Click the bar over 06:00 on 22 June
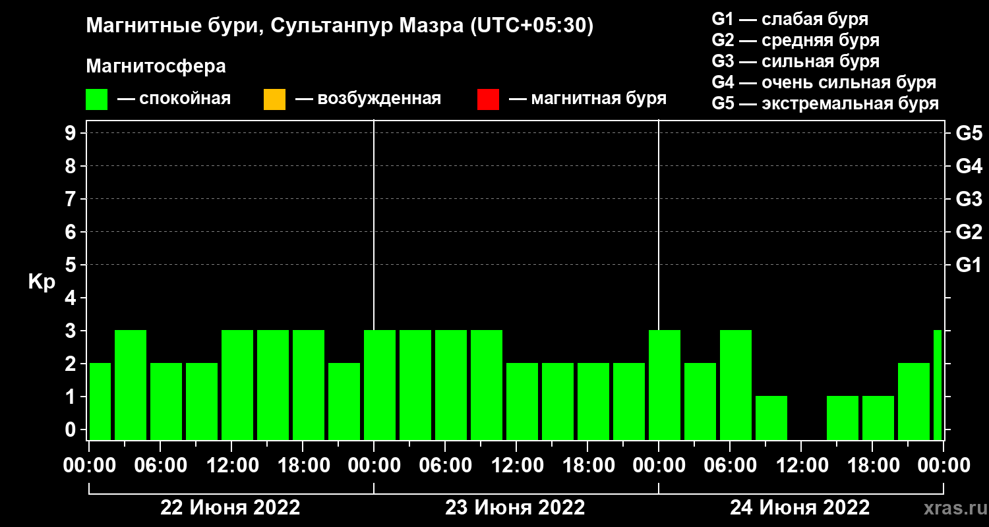Screen dimensions: 989x527 [166, 401]
